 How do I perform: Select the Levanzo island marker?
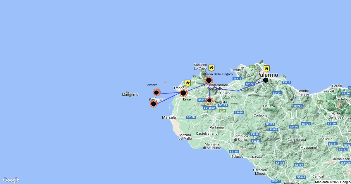(x=156, y=93)
